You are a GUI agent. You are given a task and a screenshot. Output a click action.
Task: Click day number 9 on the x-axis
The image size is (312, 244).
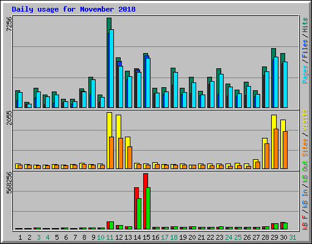(x=93, y=237)
